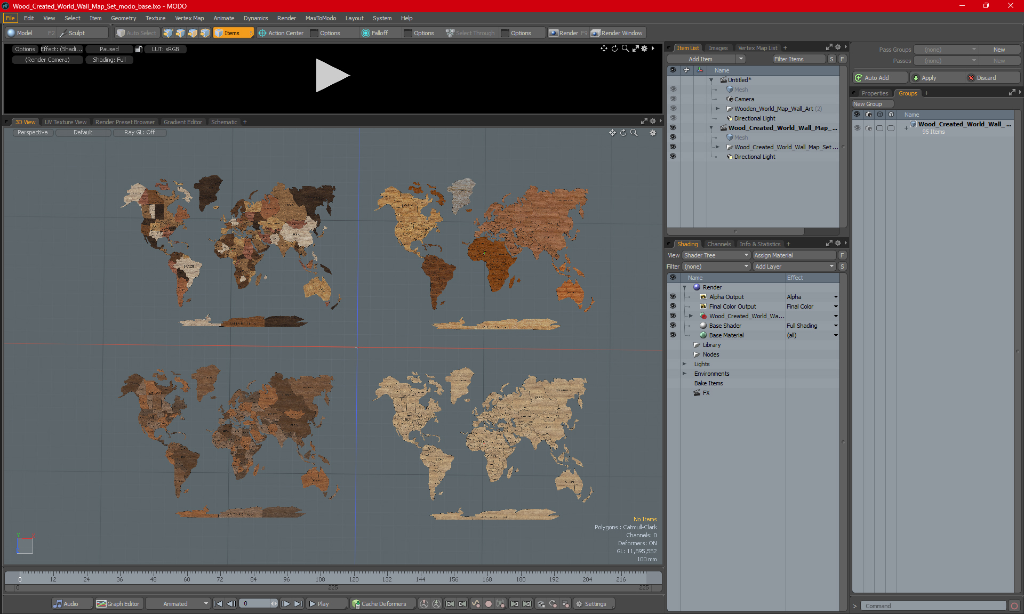Click 3D viewport rotate icon

(x=623, y=133)
